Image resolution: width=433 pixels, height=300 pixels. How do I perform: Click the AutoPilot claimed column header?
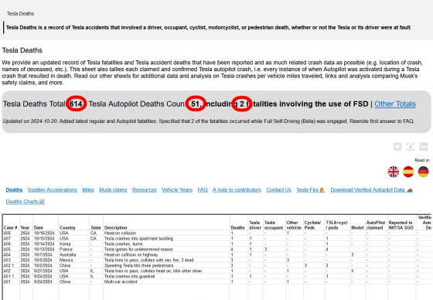[x=376, y=225]
